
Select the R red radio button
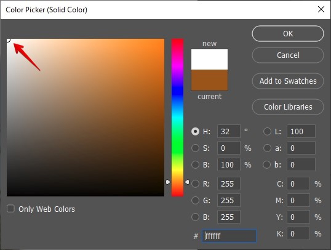coord(195,183)
